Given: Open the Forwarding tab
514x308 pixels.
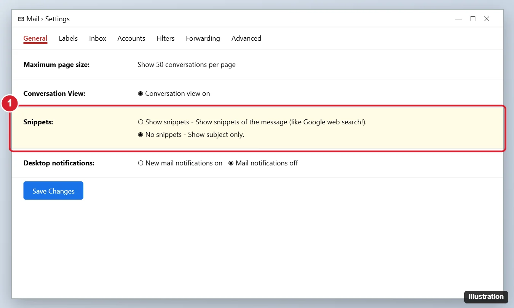Looking at the screenshot, I should pos(203,38).
